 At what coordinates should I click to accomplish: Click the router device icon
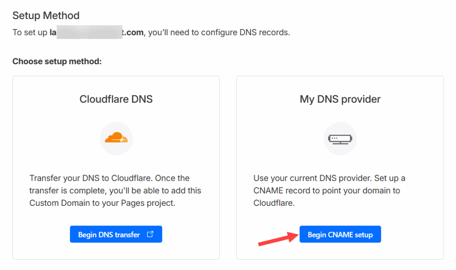(340, 139)
